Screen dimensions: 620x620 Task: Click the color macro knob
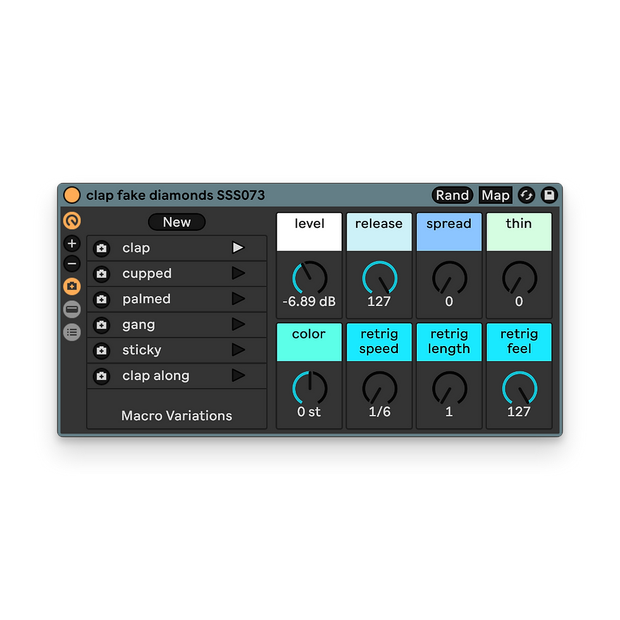pos(309,388)
